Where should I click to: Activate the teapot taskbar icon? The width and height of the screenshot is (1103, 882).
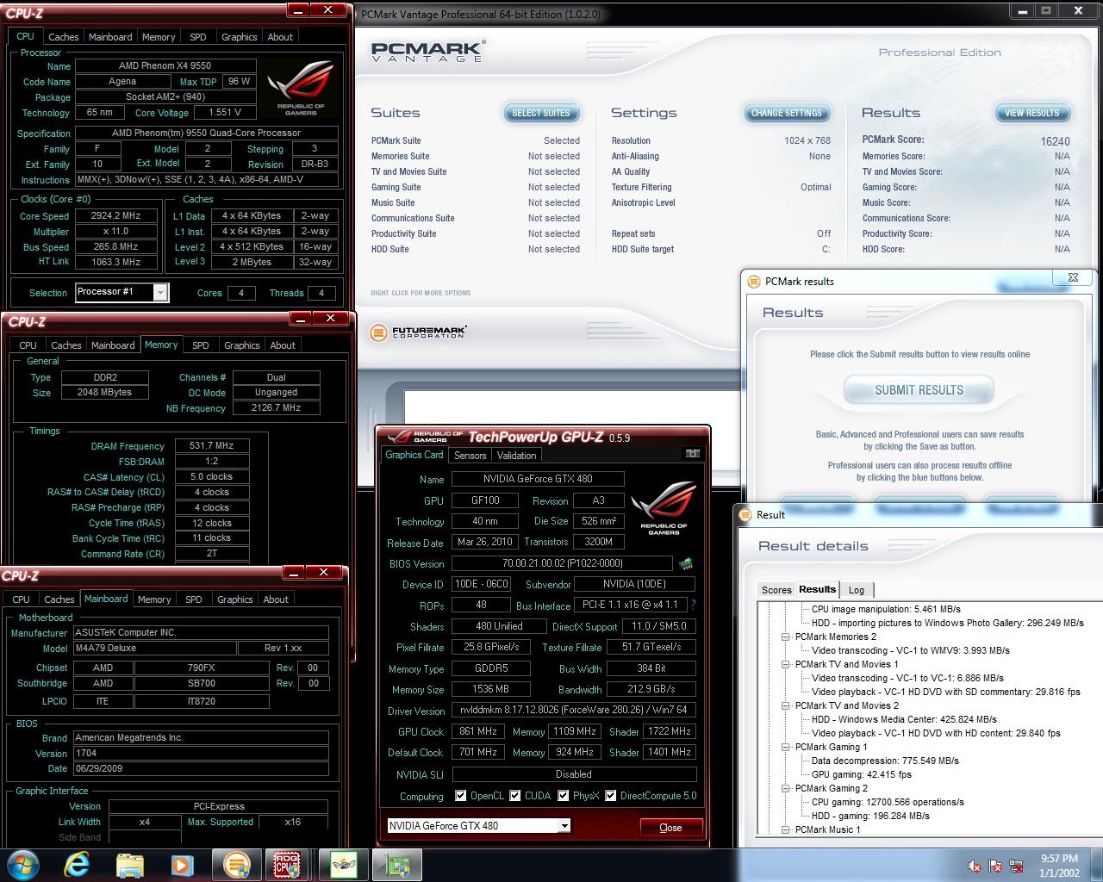point(344,864)
